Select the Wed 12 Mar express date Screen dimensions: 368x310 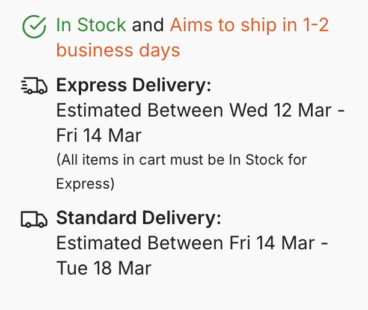(x=280, y=111)
